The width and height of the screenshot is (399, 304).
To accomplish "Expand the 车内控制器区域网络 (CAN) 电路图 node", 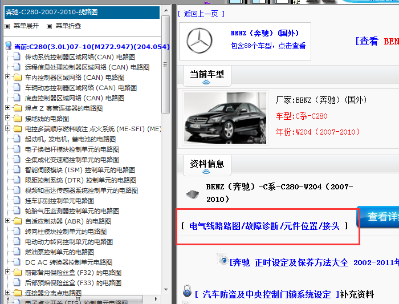I will (x=7, y=76).
